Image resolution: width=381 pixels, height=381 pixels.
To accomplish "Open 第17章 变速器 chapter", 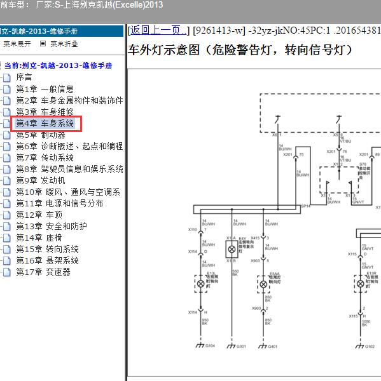I will (43, 272).
